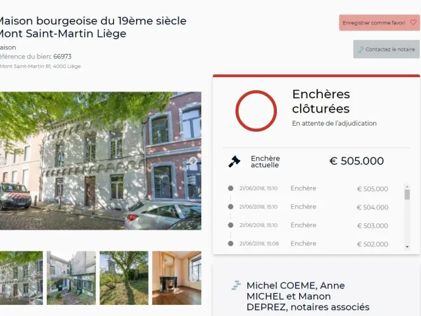Click the next-photo arrow on main image

click(193, 161)
